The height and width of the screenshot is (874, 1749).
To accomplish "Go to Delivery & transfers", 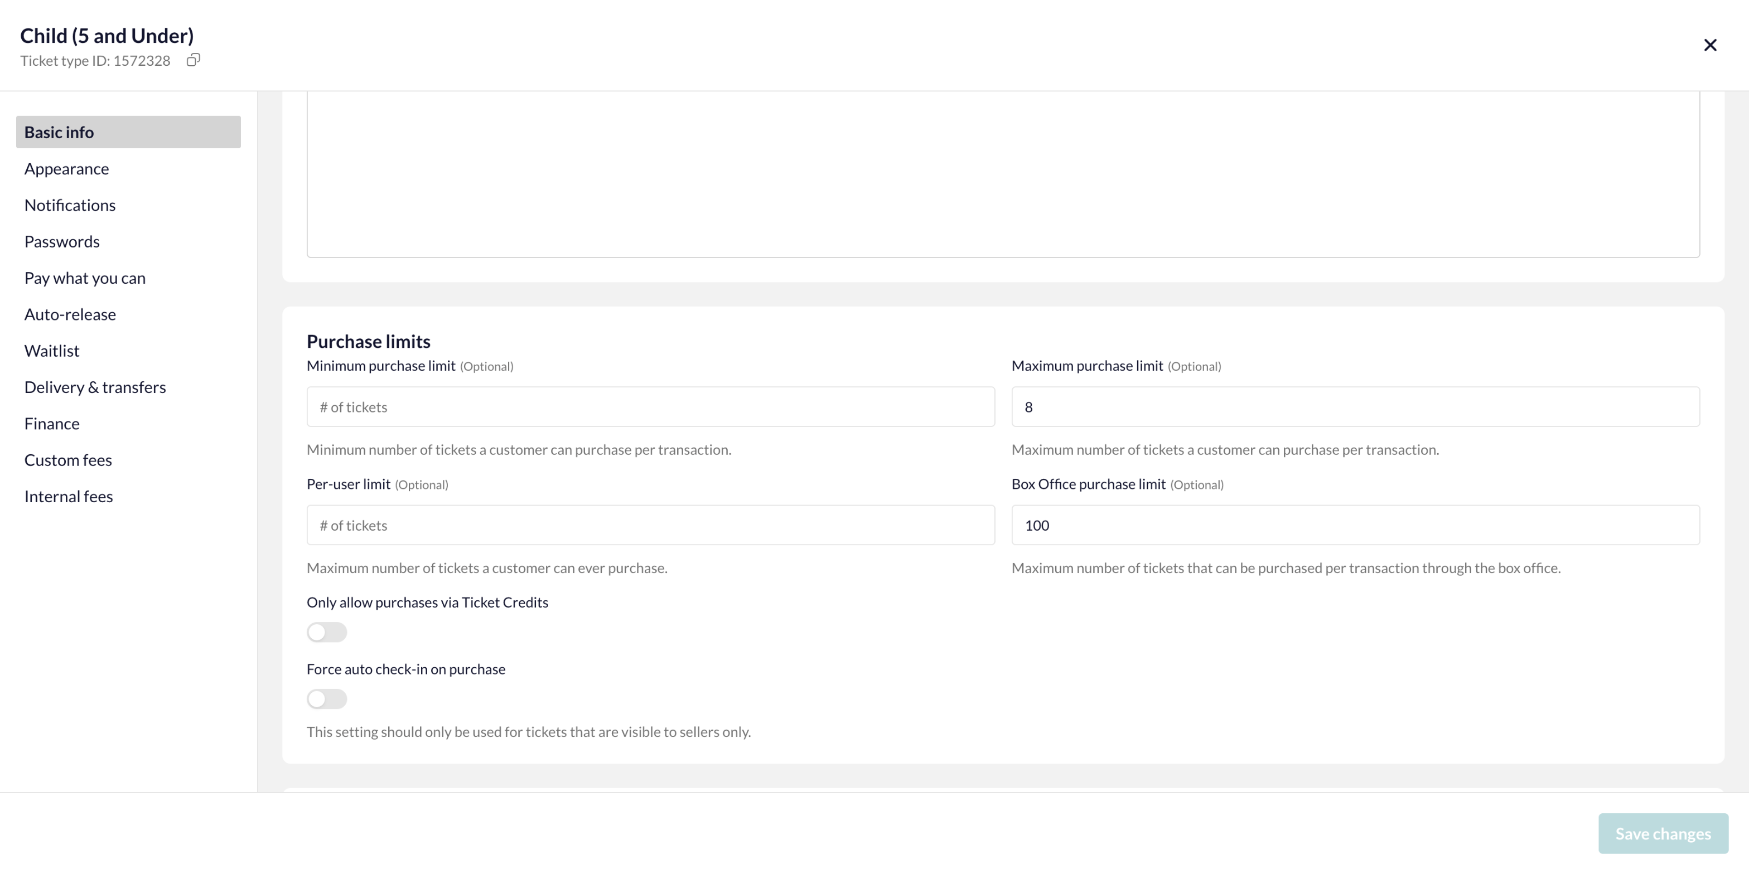I will (95, 387).
